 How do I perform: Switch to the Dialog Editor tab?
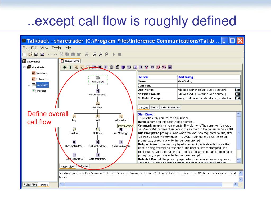coord(70,61)
